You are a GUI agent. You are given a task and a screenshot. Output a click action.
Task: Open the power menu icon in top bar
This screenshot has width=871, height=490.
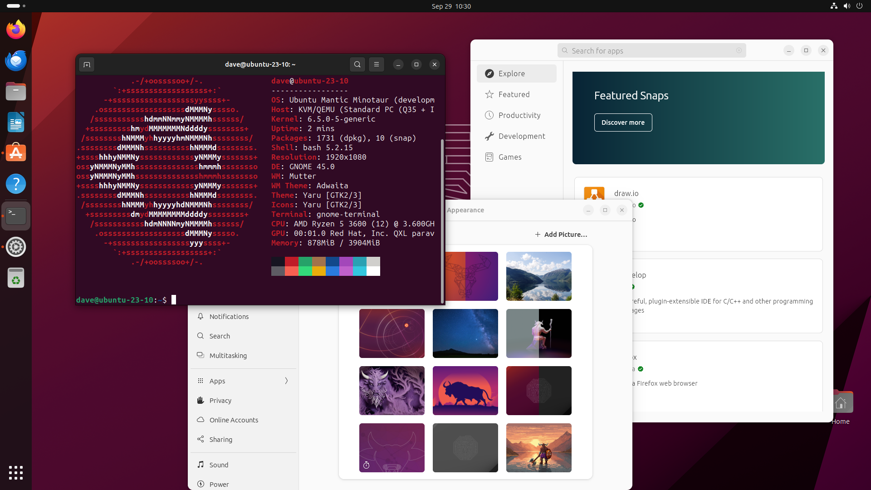coord(859,6)
